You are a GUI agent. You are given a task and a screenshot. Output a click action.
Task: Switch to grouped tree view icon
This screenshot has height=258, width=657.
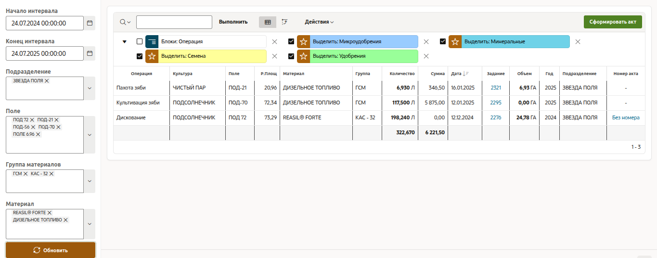coord(284,22)
